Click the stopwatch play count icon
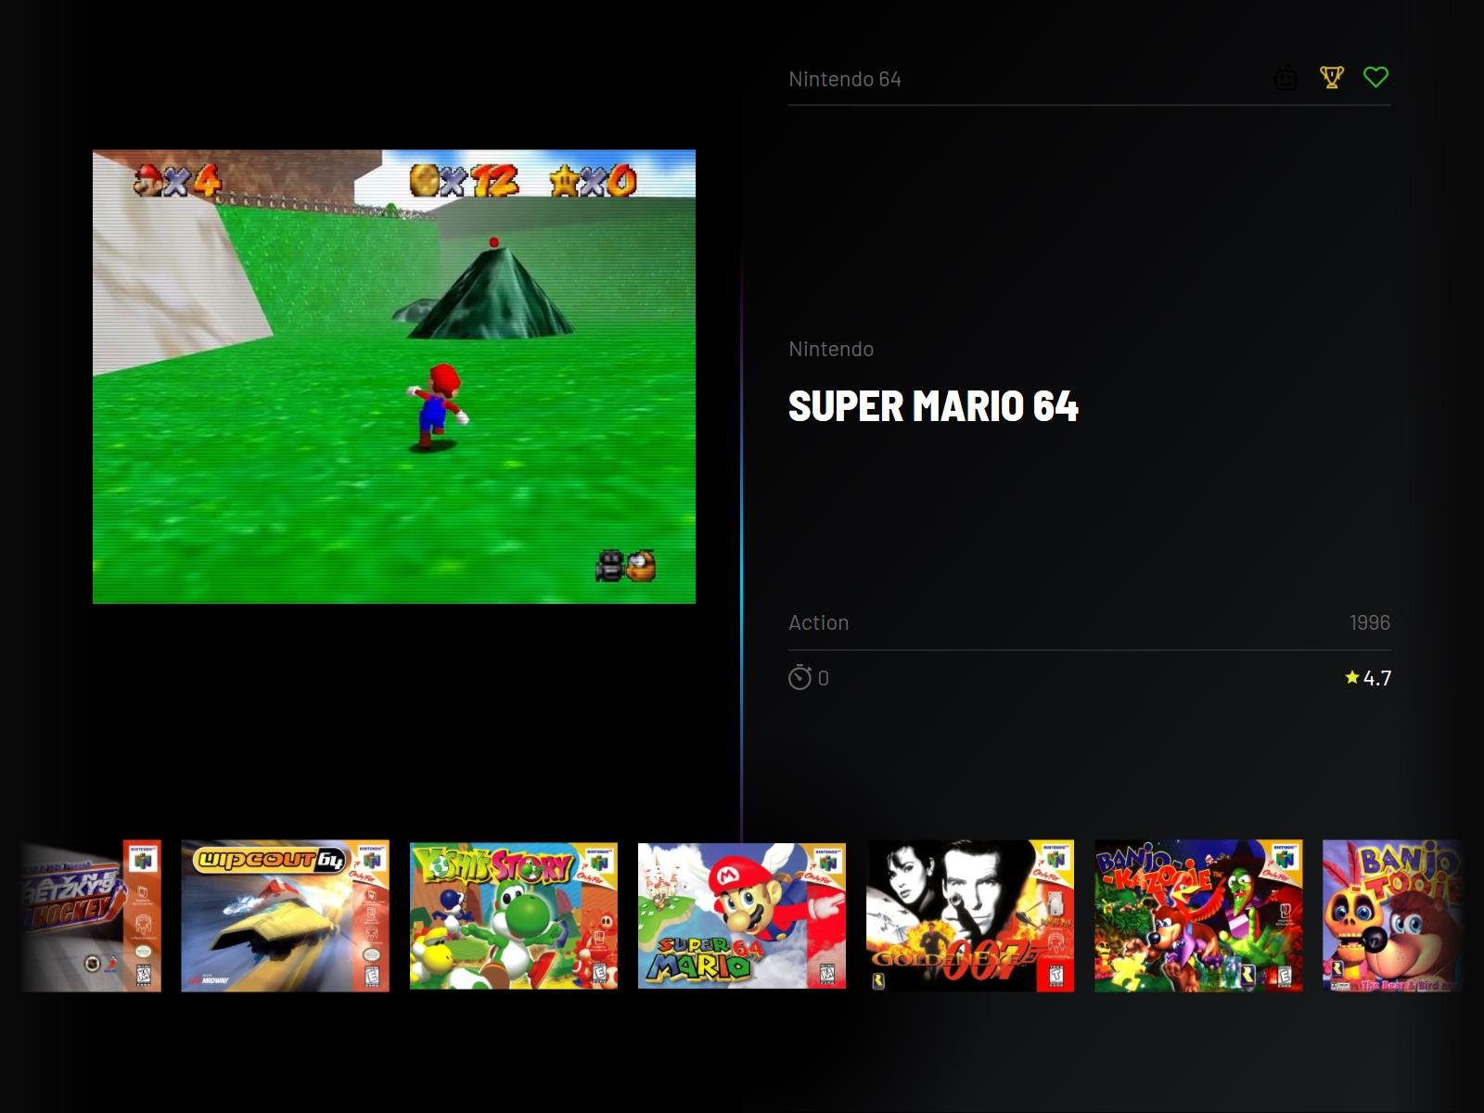The height and width of the screenshot is (1113, 1484). click(x=800, y=678)
